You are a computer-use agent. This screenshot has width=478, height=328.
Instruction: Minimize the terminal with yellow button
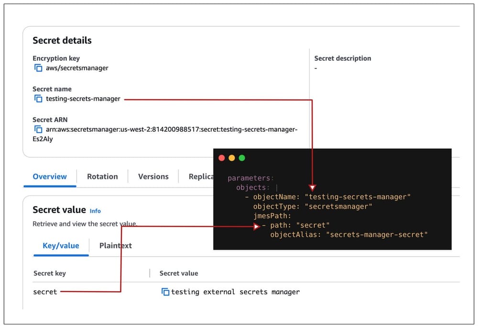(232, 157)
